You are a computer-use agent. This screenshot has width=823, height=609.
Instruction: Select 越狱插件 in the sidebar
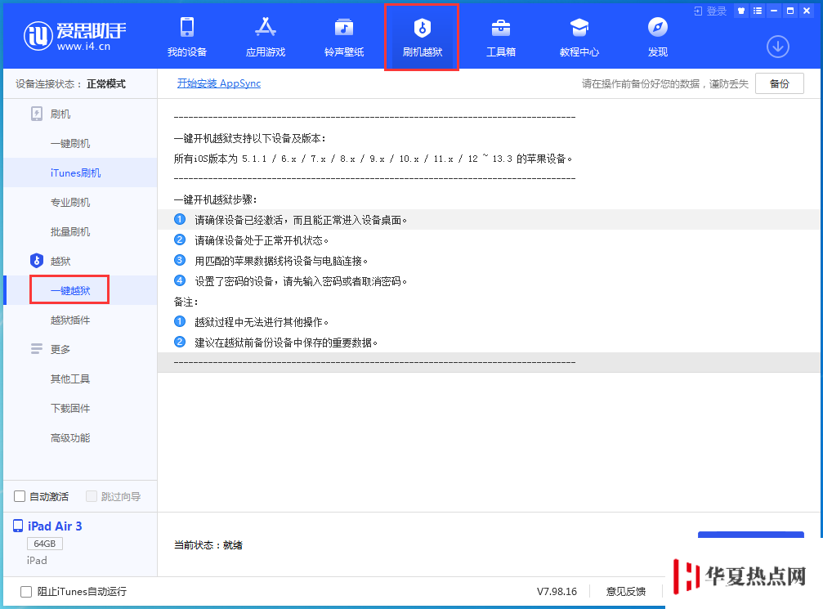click(70, 320)
